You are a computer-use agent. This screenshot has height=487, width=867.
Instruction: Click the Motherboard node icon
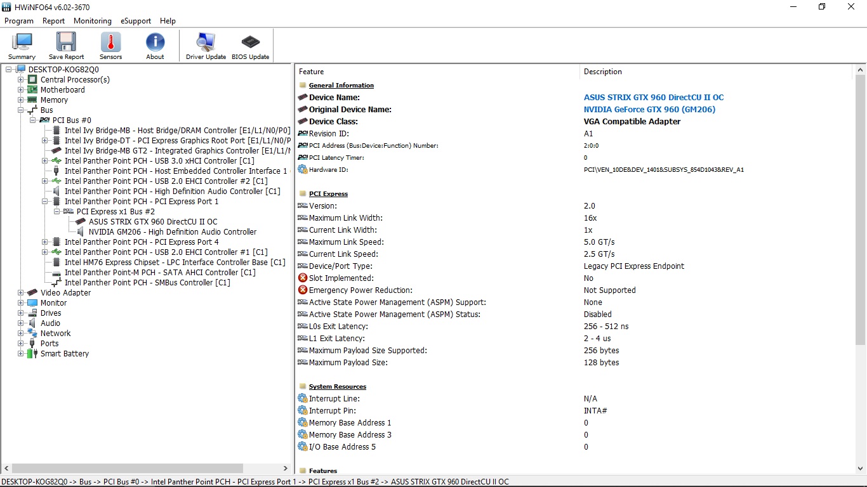click(x=32, y=90)
